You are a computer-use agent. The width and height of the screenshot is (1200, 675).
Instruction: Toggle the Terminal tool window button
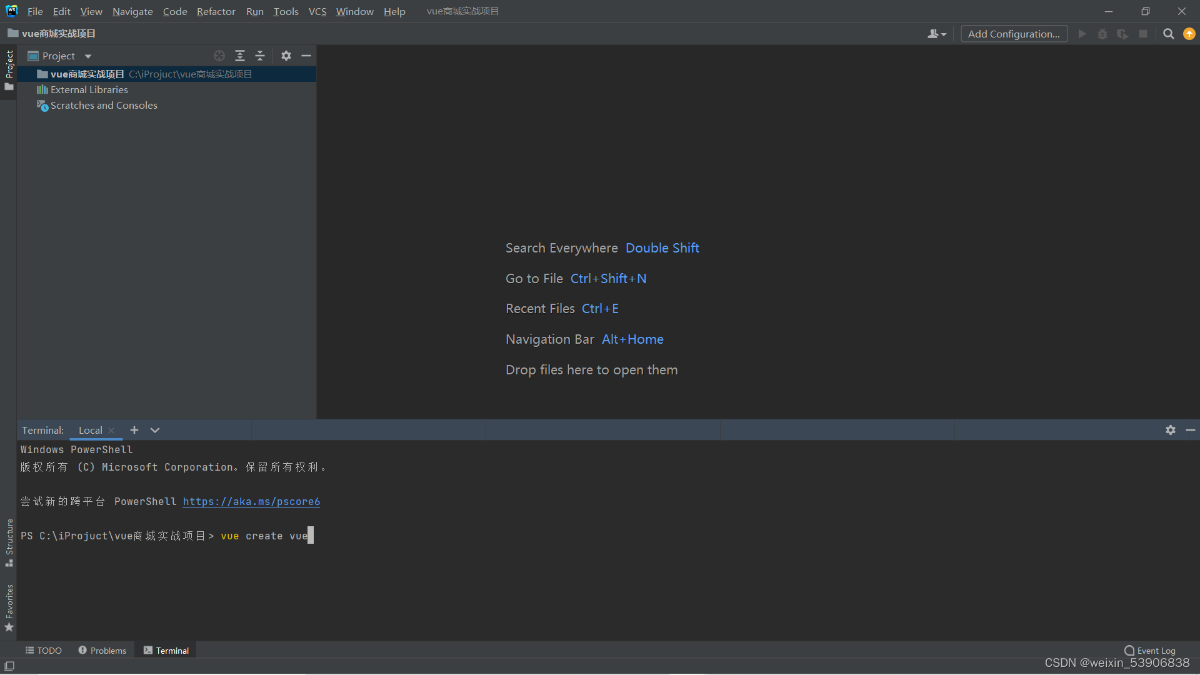point(166,651)
